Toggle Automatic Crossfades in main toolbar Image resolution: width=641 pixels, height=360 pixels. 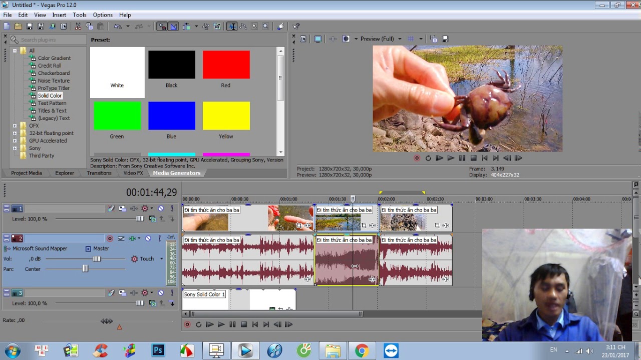click(174, 26)
